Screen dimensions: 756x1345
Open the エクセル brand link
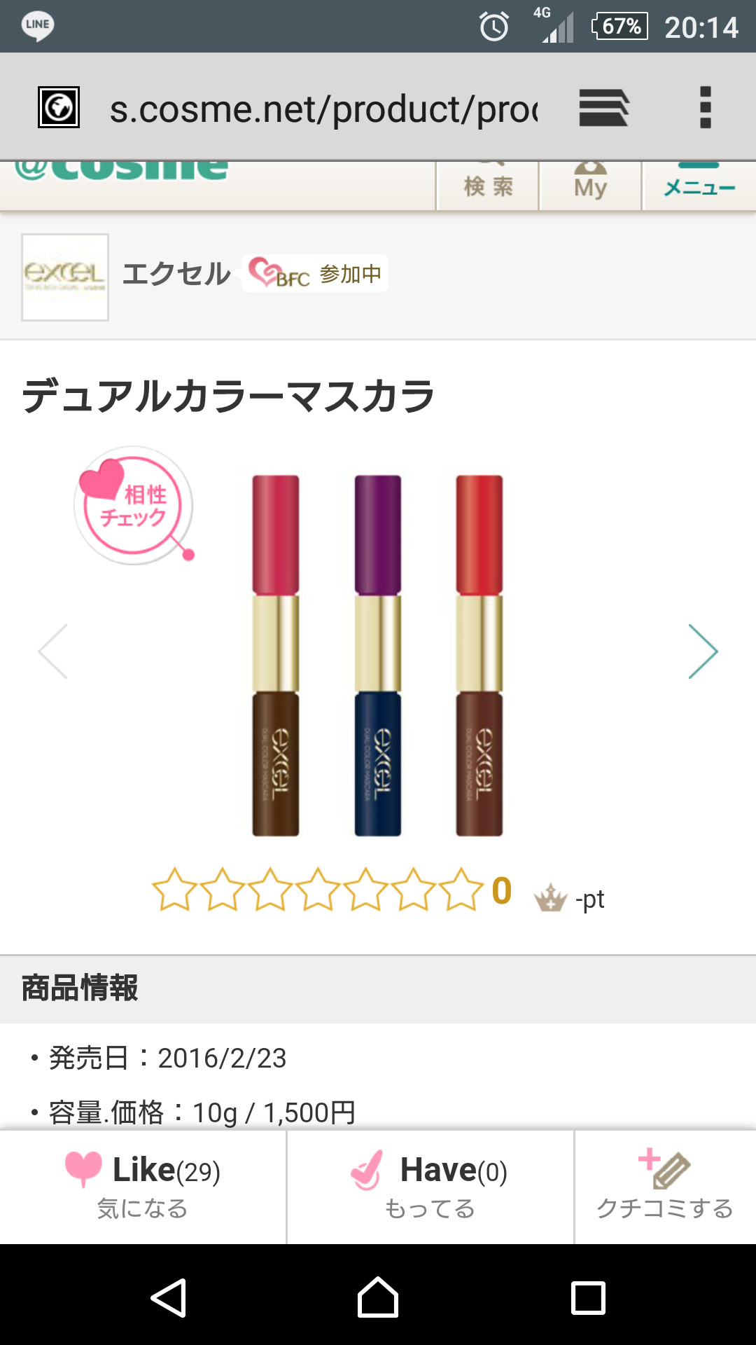click(x=176, y=274)
